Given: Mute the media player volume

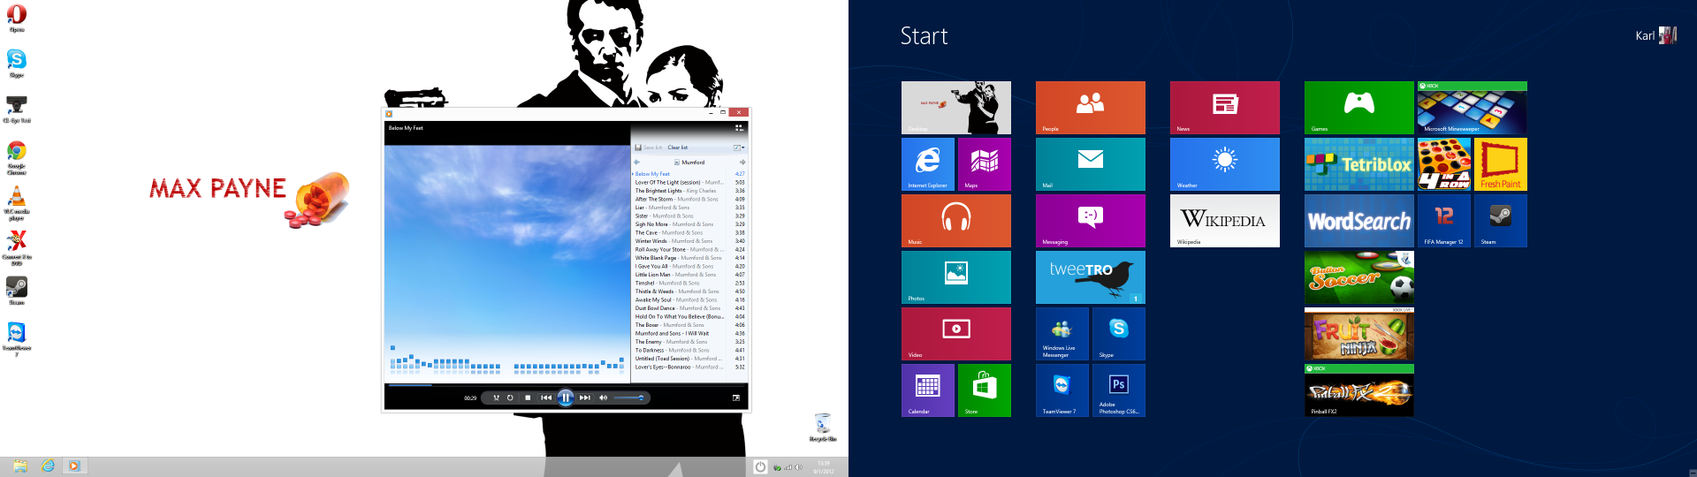Looking at the screenshot, I should [603, 397].
